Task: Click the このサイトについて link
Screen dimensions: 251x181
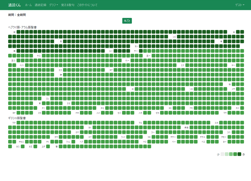Action: coord(87,5)
